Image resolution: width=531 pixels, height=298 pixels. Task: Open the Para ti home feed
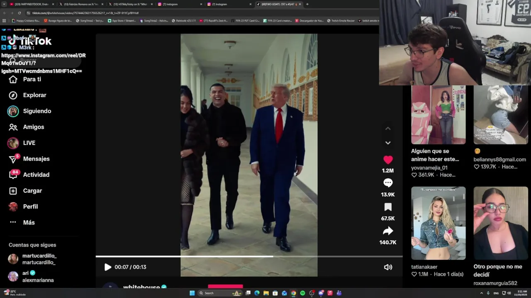(x=26, y=79)
